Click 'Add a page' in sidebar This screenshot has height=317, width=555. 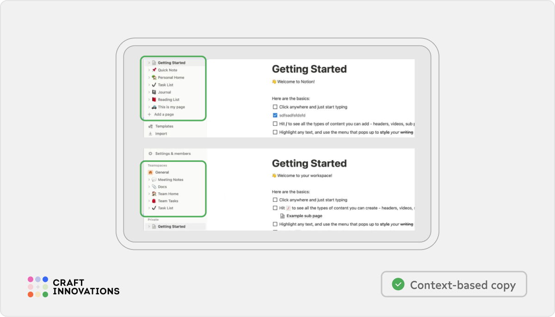point(164,114)
